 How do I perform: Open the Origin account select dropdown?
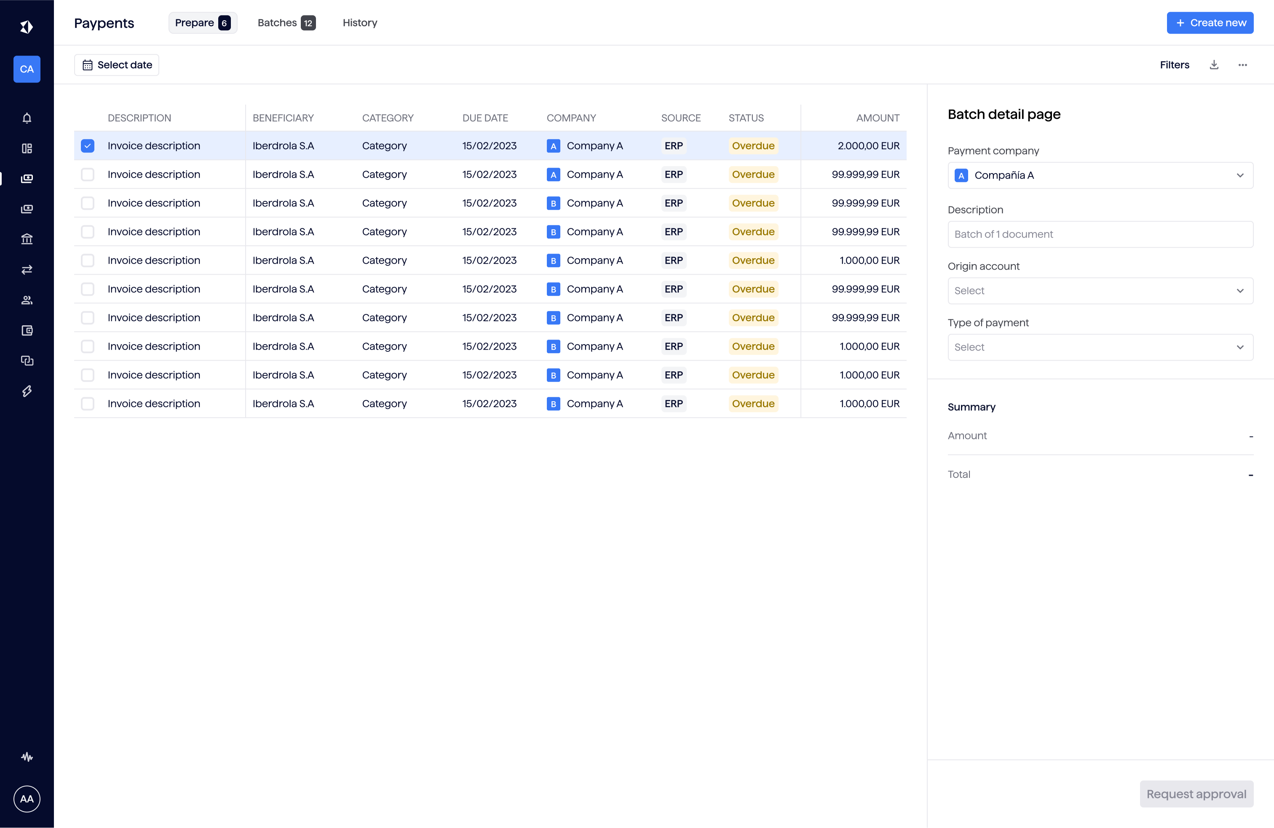click(1100, 291)
